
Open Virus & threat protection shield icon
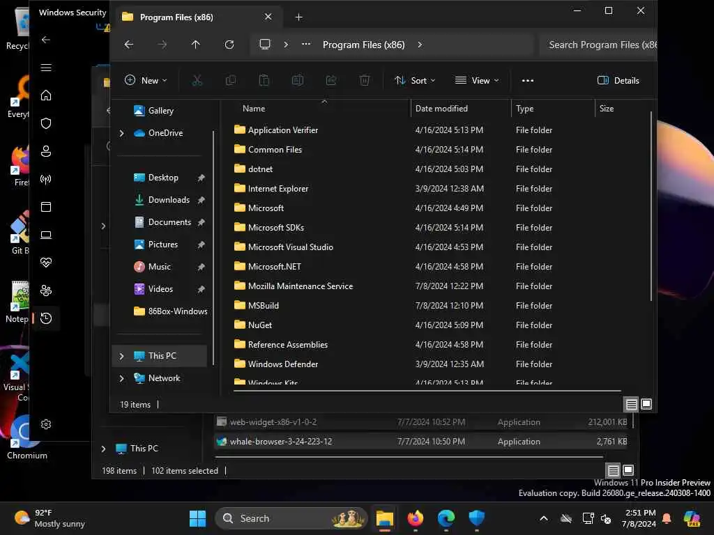[46, 123]
